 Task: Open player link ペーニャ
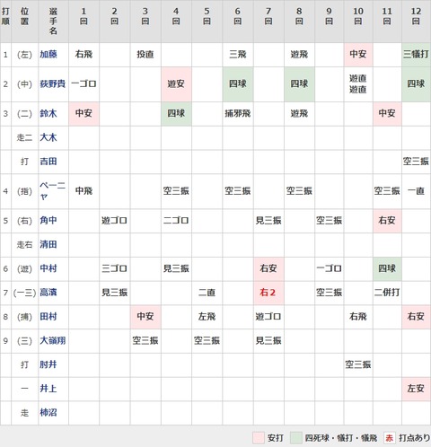pyautogui.click(x=52, y=191)
